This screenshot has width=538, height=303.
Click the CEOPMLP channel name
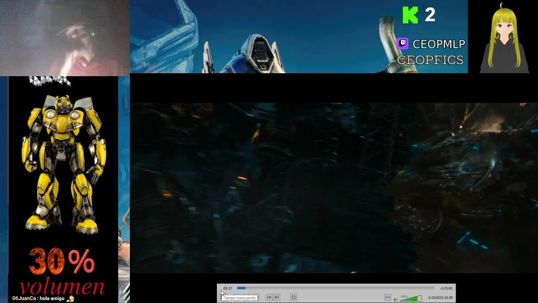click(438, 44)
